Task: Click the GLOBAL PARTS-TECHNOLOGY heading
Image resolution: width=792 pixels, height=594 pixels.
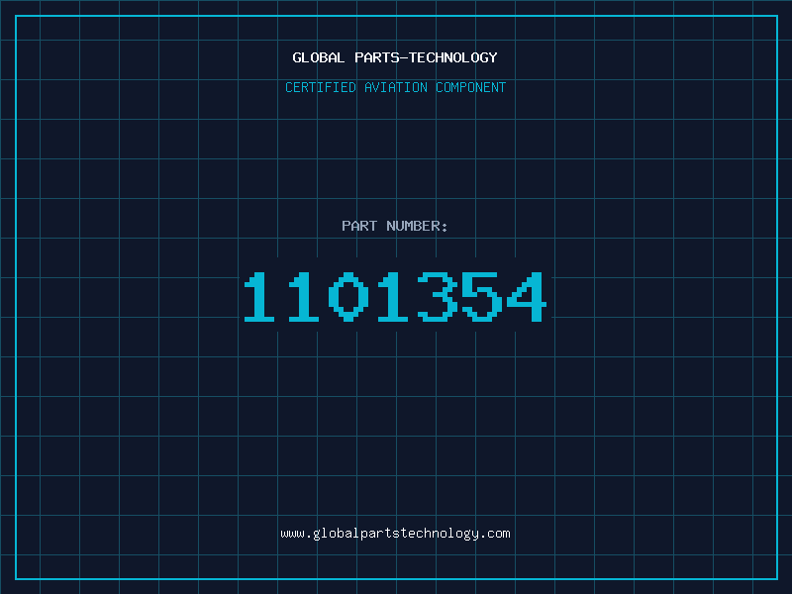Action: [395, 57]
